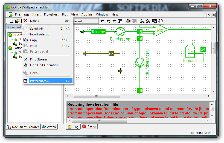Open the Insert menu
224x143 pixels.
click(36, 14)
